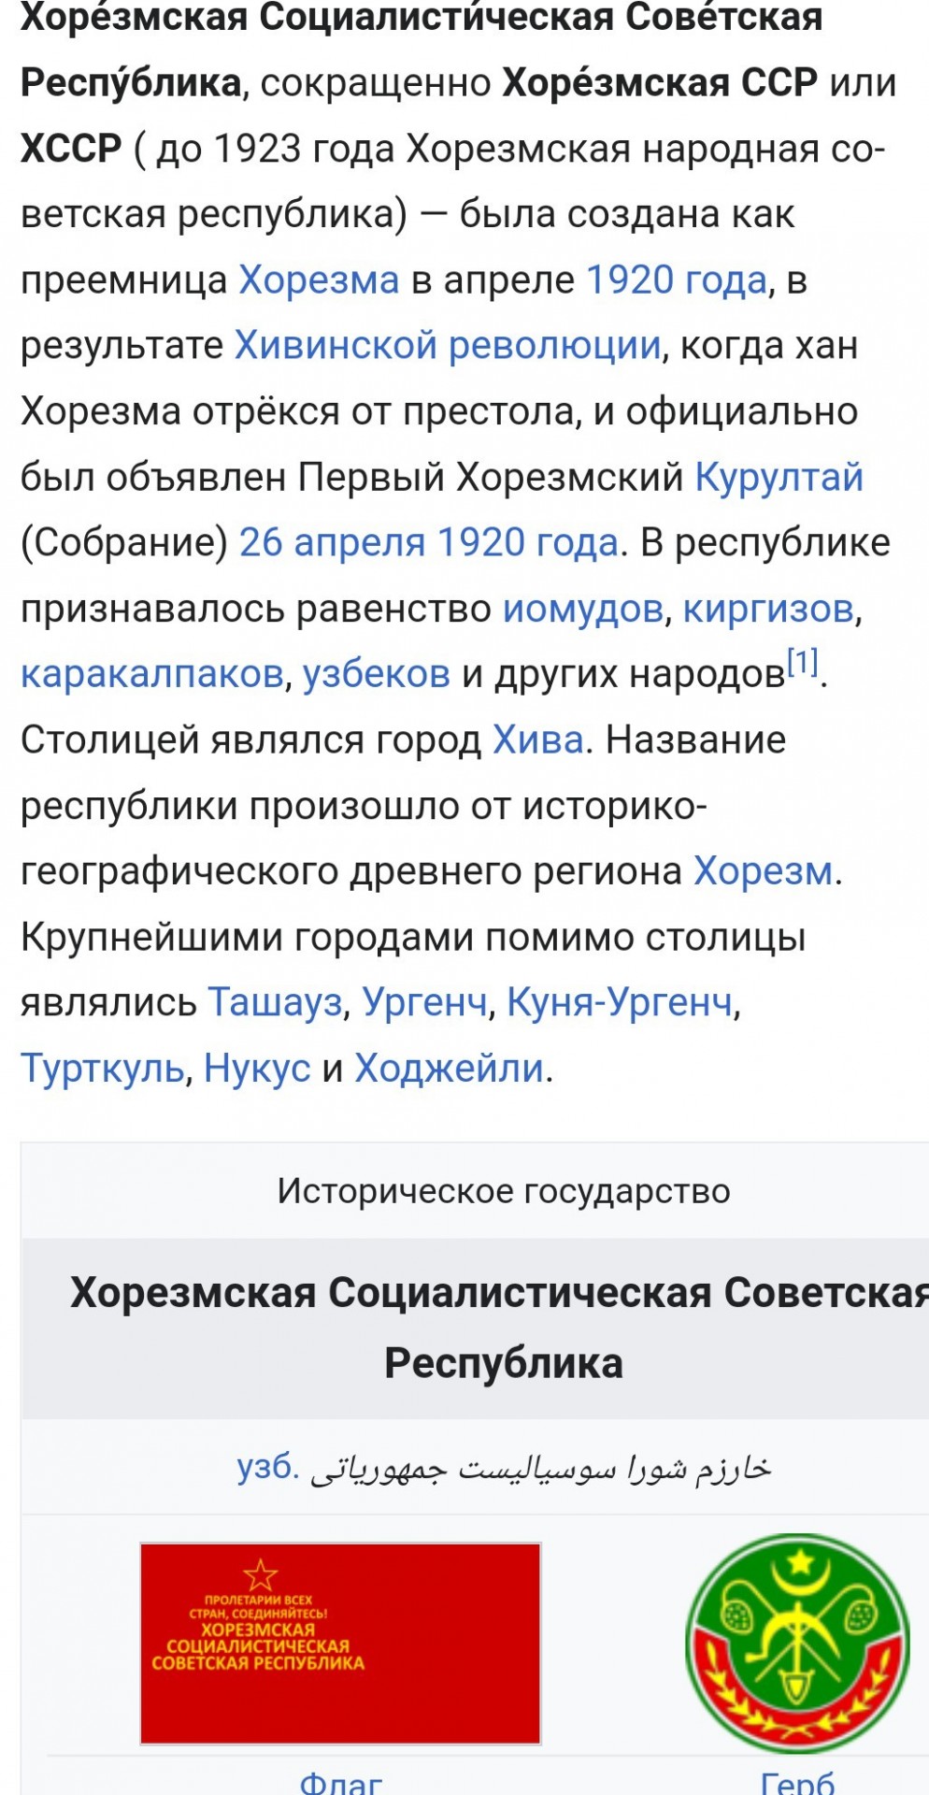Open the Хивинской революции article link

pos(448,346)
